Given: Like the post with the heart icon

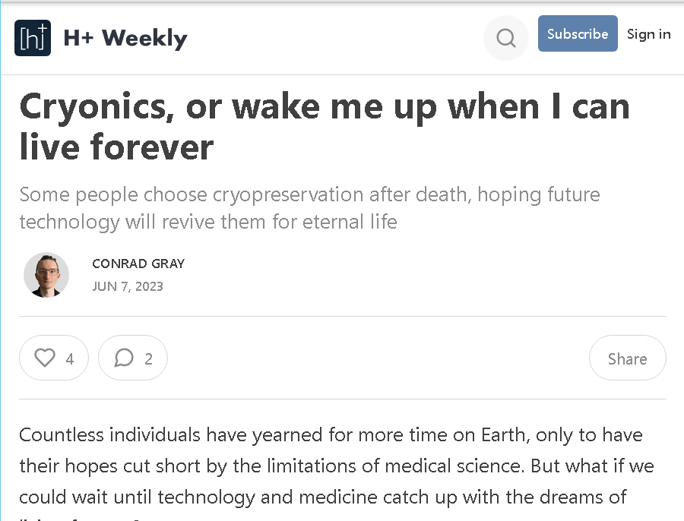Looking at the screenshot, I should pyautogui.click(x=45, y=358).
